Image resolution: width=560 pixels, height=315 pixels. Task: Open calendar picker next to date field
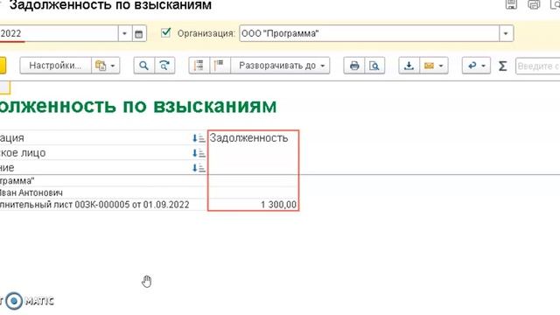[138, 33]
